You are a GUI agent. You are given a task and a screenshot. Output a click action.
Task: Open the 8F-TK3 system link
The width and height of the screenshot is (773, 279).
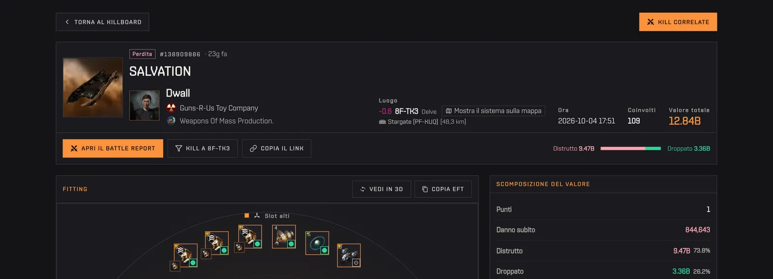[x=406, y=111]
